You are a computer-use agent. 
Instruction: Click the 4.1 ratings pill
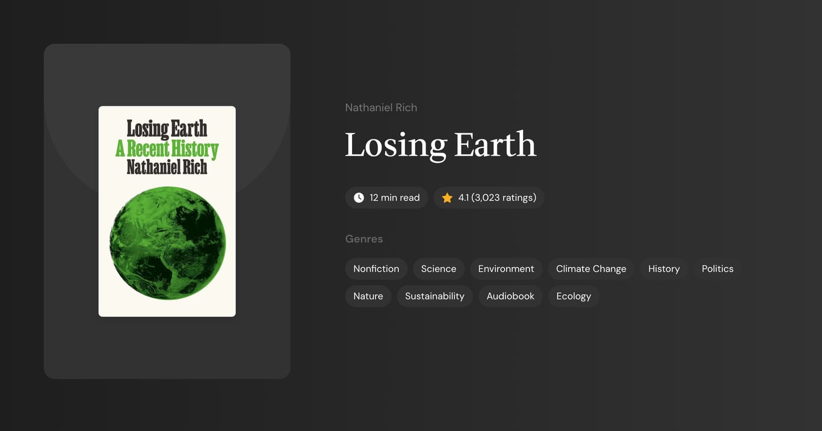(x=489, y=197)
